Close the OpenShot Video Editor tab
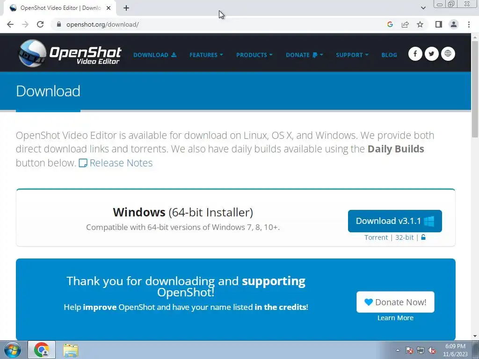The width and height of the screenshot is (479, 359). point(109,8)
